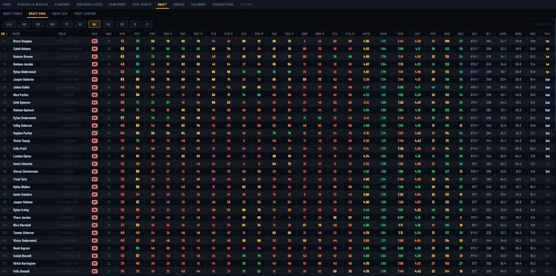Viewport: 556px width, 276px height.
Task: Select Gavin Xanders name
Action: pyautogui.click(x=23, y=195)
